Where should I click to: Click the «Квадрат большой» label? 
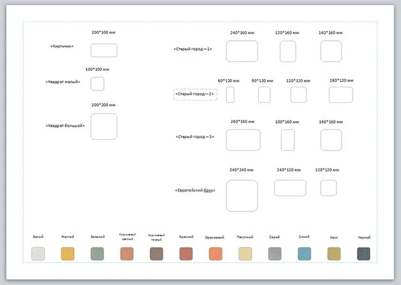pos(65,126)
